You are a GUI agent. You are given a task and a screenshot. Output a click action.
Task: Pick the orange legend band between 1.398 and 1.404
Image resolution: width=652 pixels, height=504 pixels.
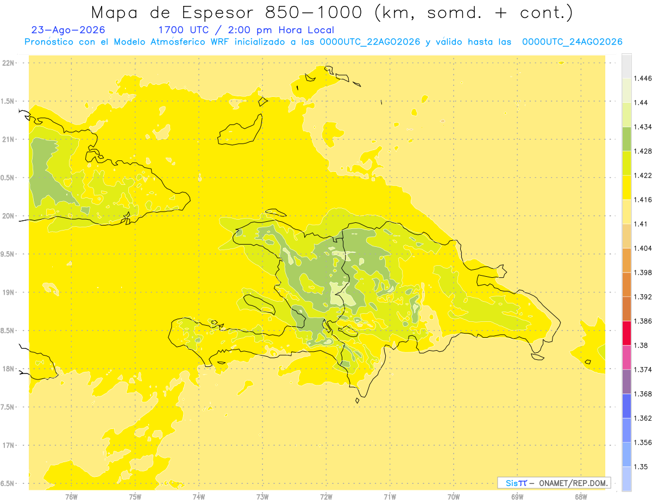(626, 260)
